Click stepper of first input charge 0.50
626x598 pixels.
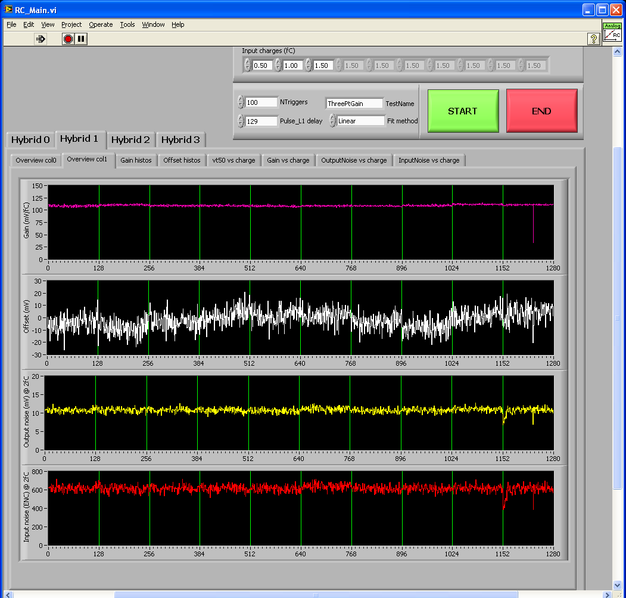click(x=248, y=65)
